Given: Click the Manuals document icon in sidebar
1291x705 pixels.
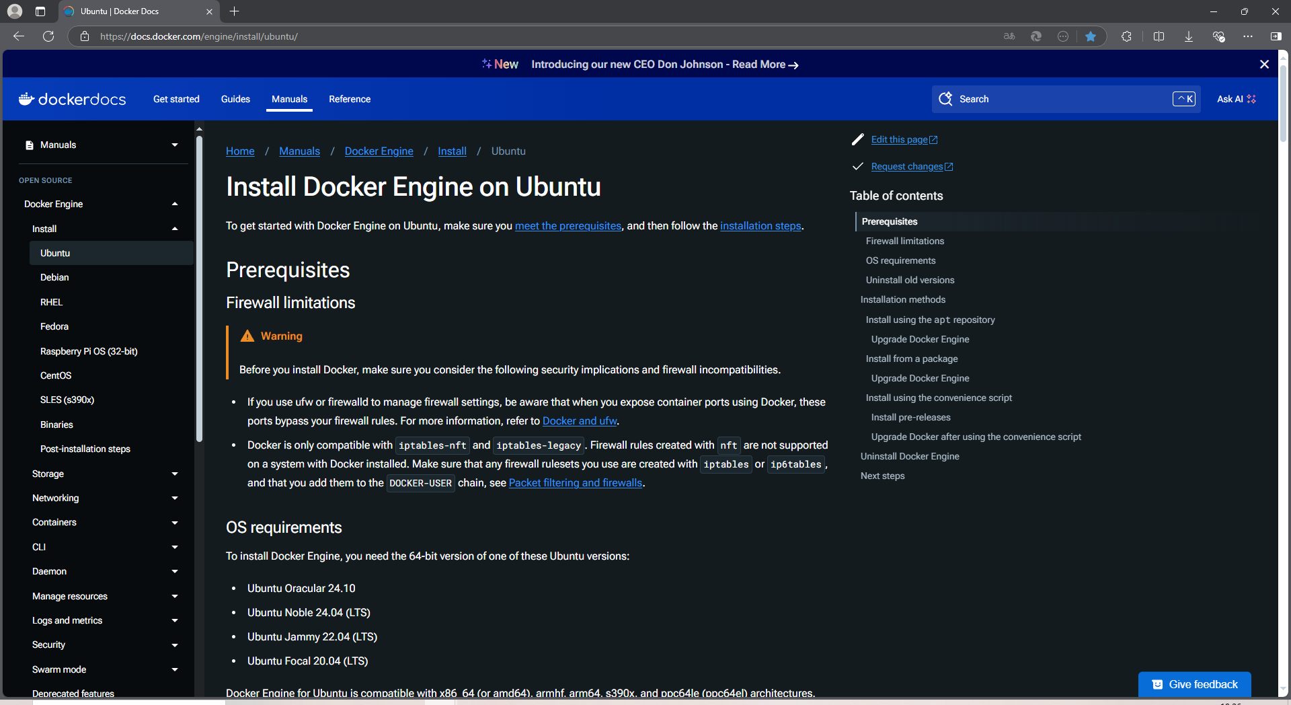Looking at the screenshot, I should pyautogui.click(x=30, y=145).
